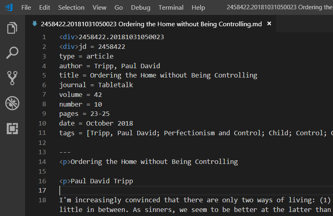Click on the title line in editor
Screen dimensions: 333x216
point(158,75)
